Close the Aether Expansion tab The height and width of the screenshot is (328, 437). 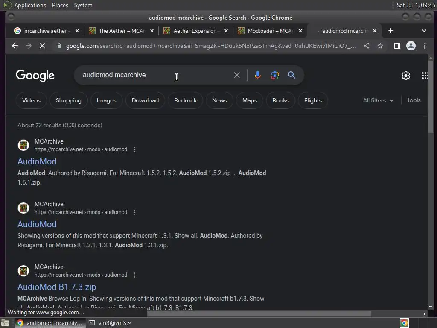226,31
